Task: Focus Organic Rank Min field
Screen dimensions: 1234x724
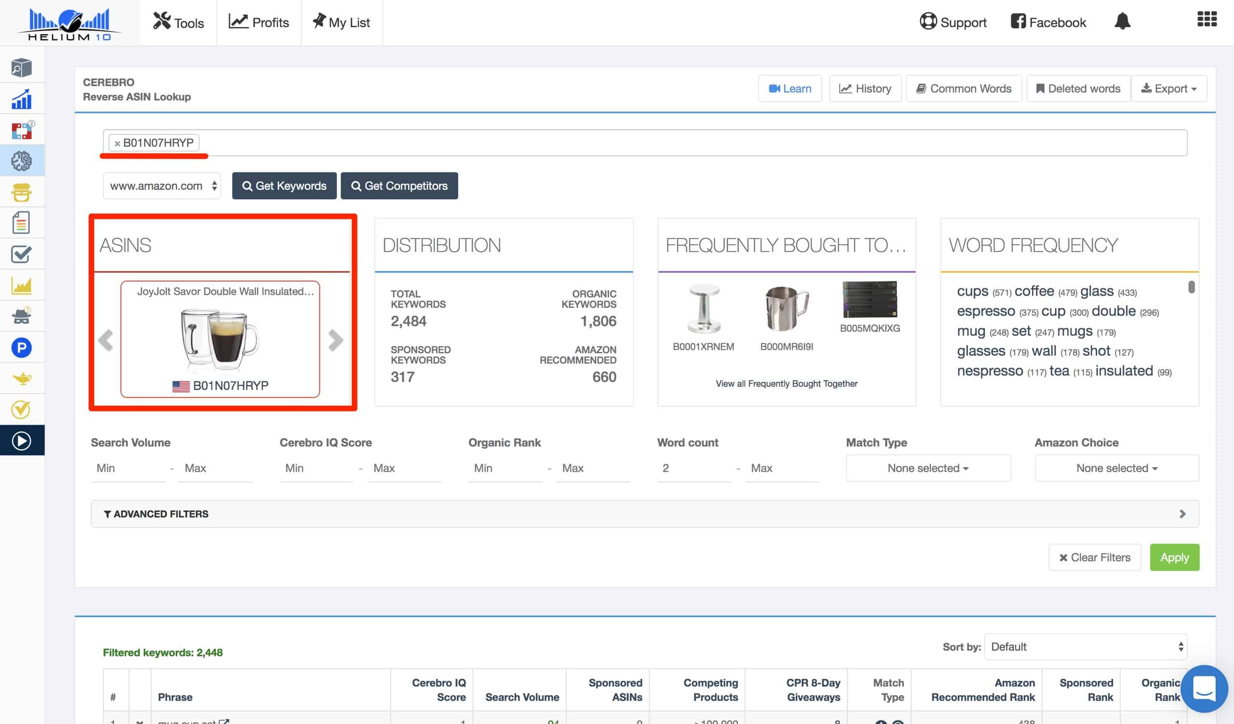Action: click(505, 468)
